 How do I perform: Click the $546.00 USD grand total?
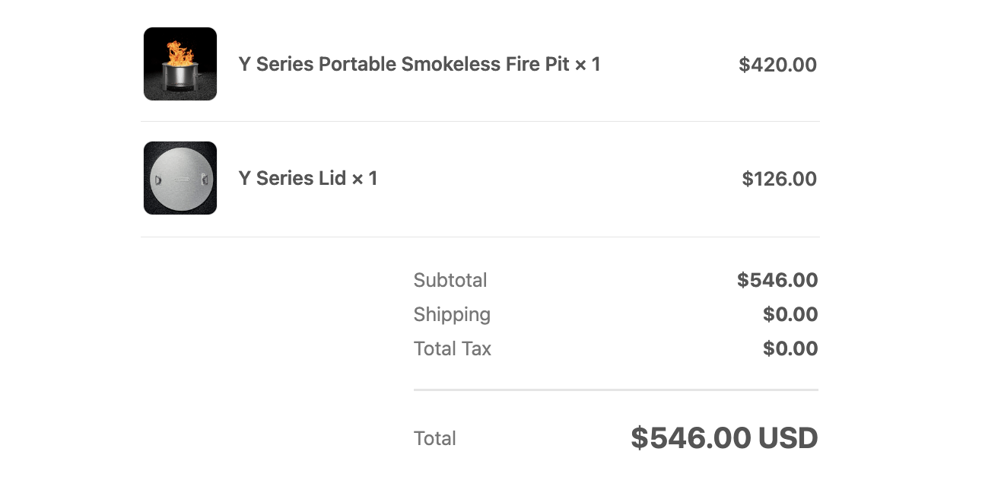724,438
